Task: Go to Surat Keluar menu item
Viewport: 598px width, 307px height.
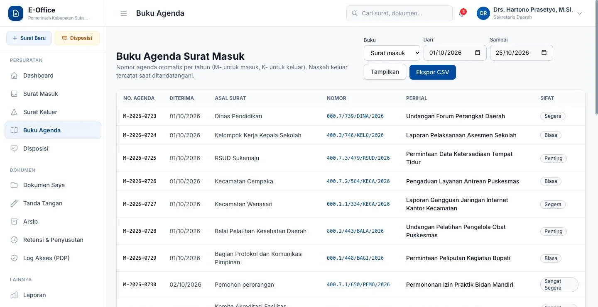Action: (x=53, y=112)
